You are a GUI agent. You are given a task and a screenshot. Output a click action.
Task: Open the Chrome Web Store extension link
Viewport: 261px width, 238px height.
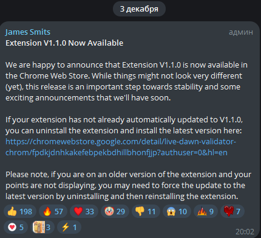(121, 147)
